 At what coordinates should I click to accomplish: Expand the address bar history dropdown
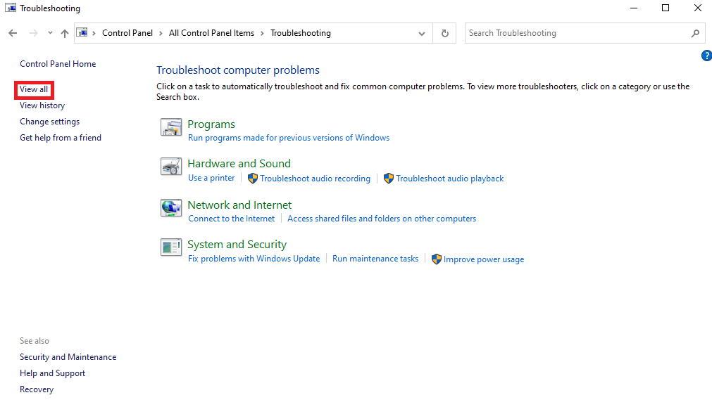(x=422, y=34)
